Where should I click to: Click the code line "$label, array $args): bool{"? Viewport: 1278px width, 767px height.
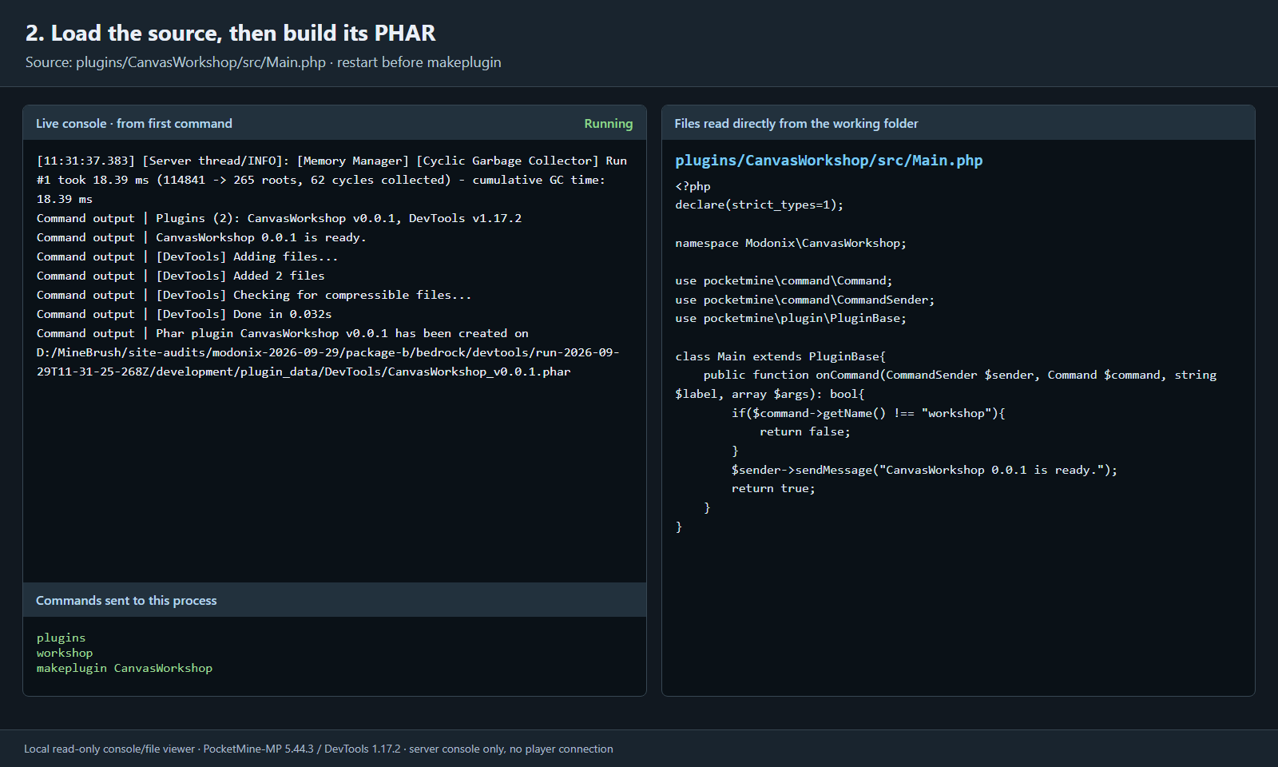[770, 394]
